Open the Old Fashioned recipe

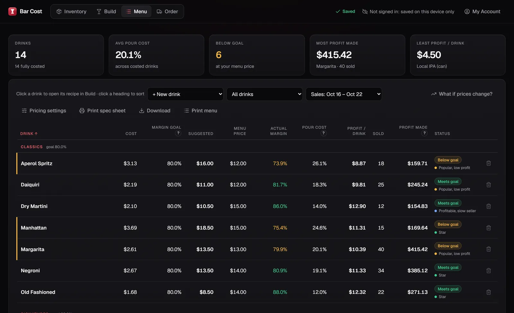pos(38,292)
